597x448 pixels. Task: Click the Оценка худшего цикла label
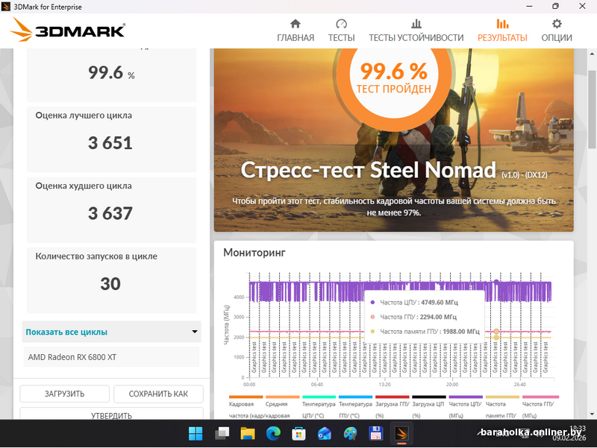tap(84, 186)
